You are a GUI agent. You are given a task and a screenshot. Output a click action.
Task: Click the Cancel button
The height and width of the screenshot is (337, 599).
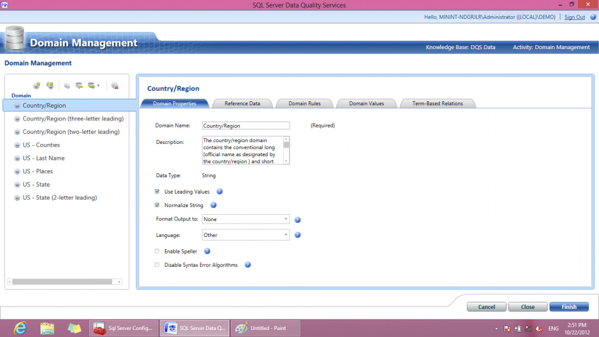(486, 307)
